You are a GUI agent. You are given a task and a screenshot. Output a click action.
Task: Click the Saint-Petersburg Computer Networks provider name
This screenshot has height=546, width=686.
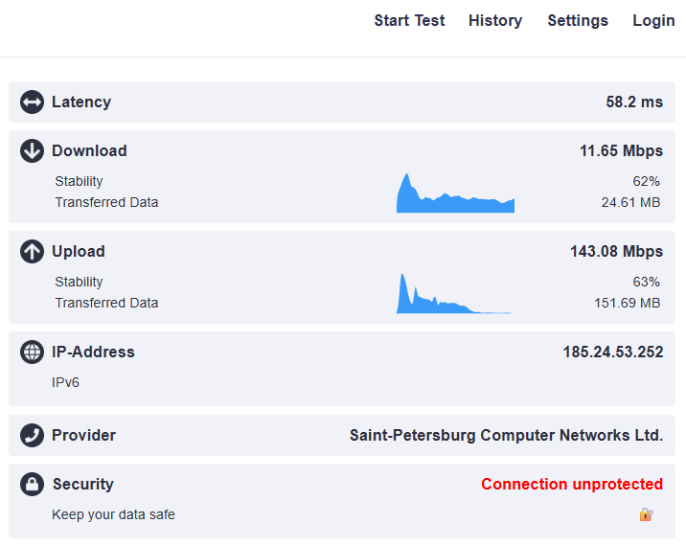point(506,436)
